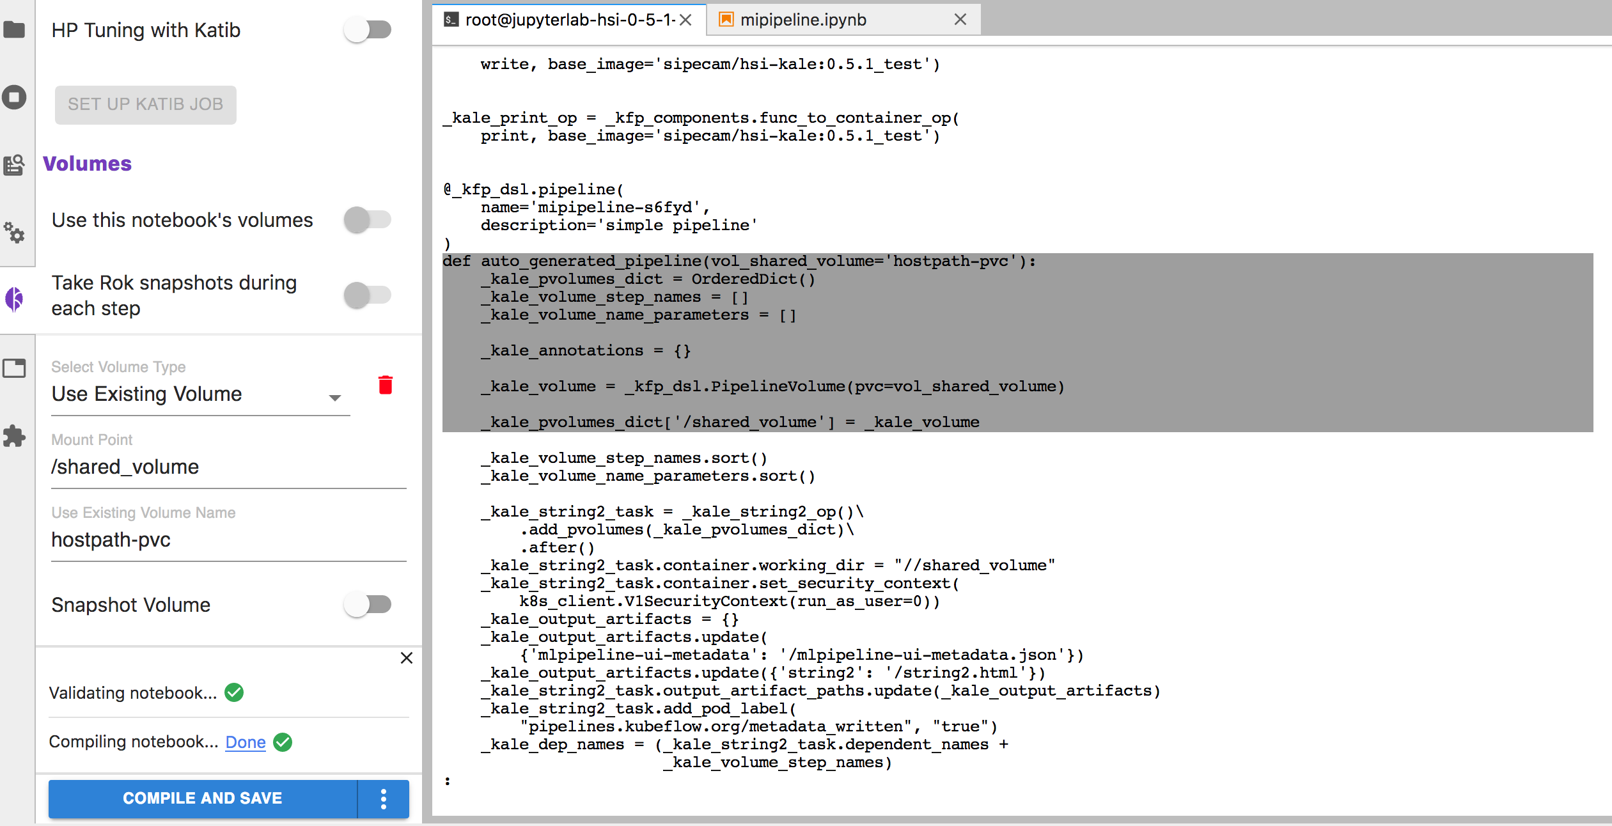Switch to the mipipeline.ipynb tab
Viewport: 1612px width, 826px height.
(x=802, y=20)
